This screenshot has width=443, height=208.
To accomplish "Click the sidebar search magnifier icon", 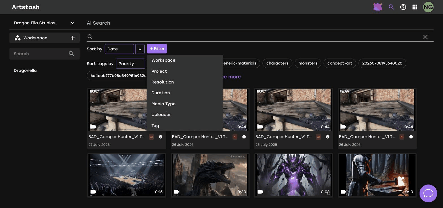I will click(x=71, y=54).
